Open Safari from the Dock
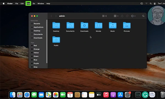 pos(27,95)
